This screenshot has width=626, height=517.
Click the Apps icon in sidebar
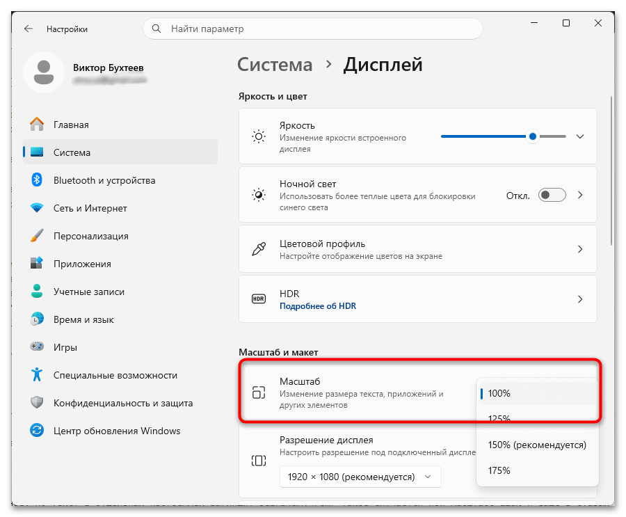[x=37, y=263]
